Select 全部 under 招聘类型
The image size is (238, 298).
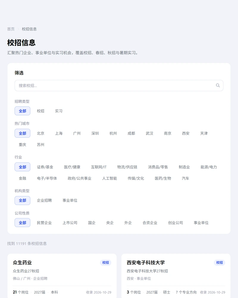coord(22,111)
